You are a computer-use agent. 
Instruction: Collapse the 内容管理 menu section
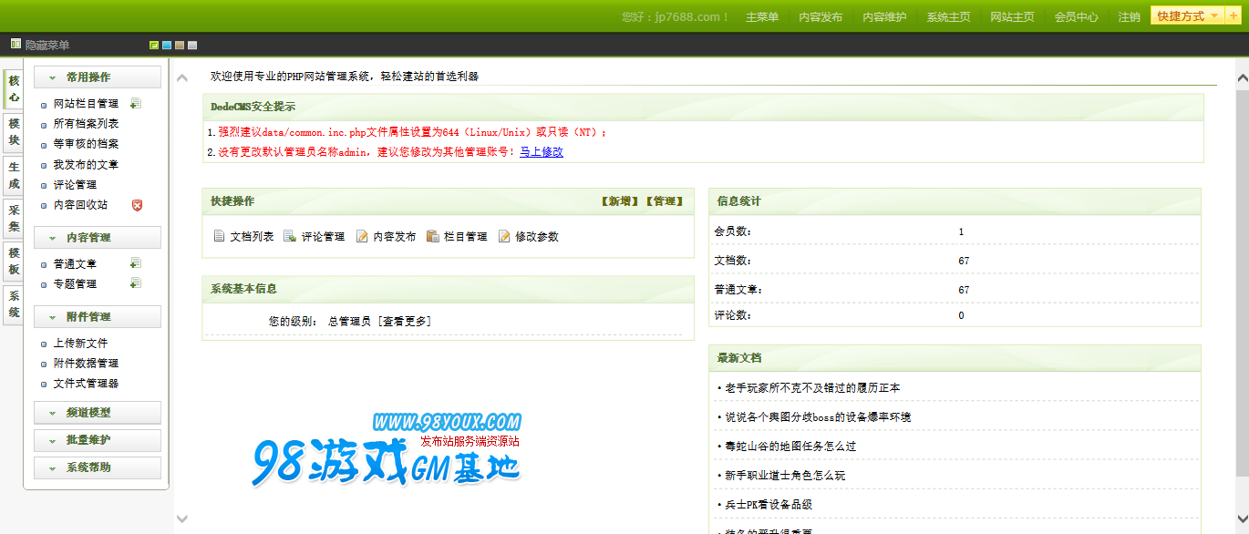[98, 237]
